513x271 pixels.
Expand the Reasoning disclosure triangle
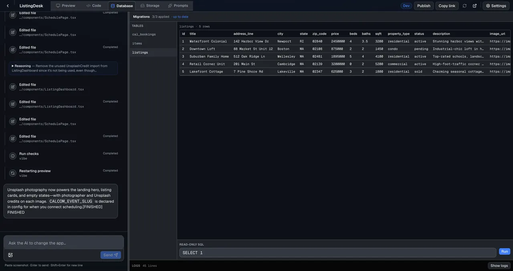(x=13, y=66)
